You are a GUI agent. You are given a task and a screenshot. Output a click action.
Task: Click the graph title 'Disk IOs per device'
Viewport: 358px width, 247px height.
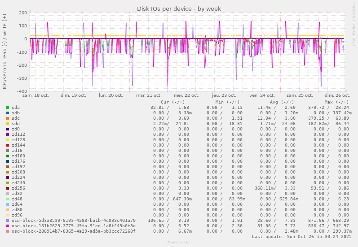tap(179, 8)
